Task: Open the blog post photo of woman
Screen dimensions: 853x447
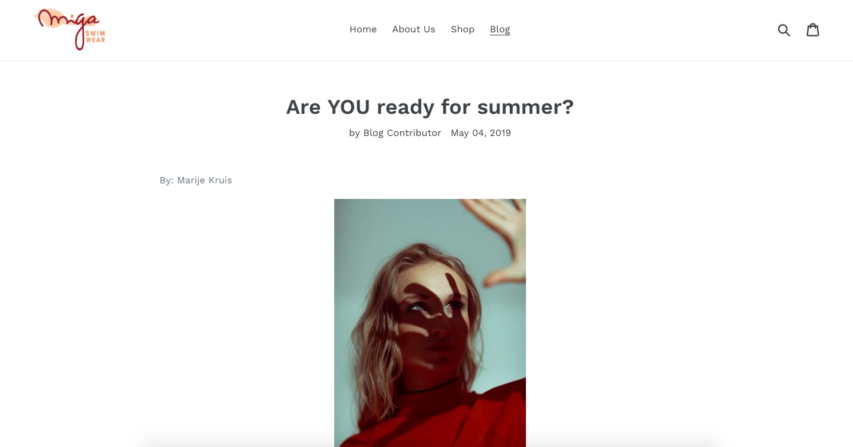Action: (x=430, y=323)
